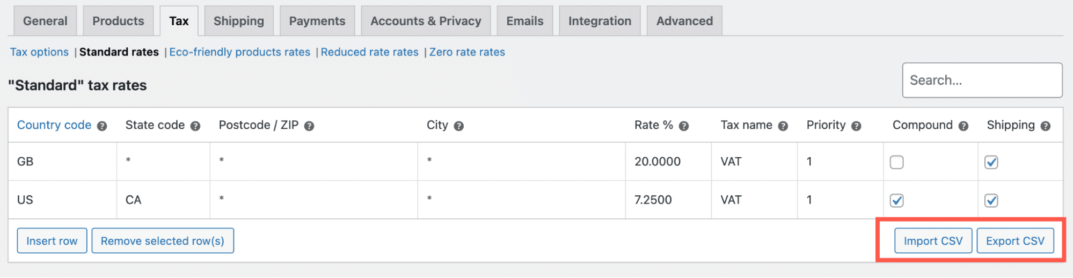Edit the city cell in US row
The height and width of the screenshot is (278, 1073).
pyautogui.click(x=522, y=200)
